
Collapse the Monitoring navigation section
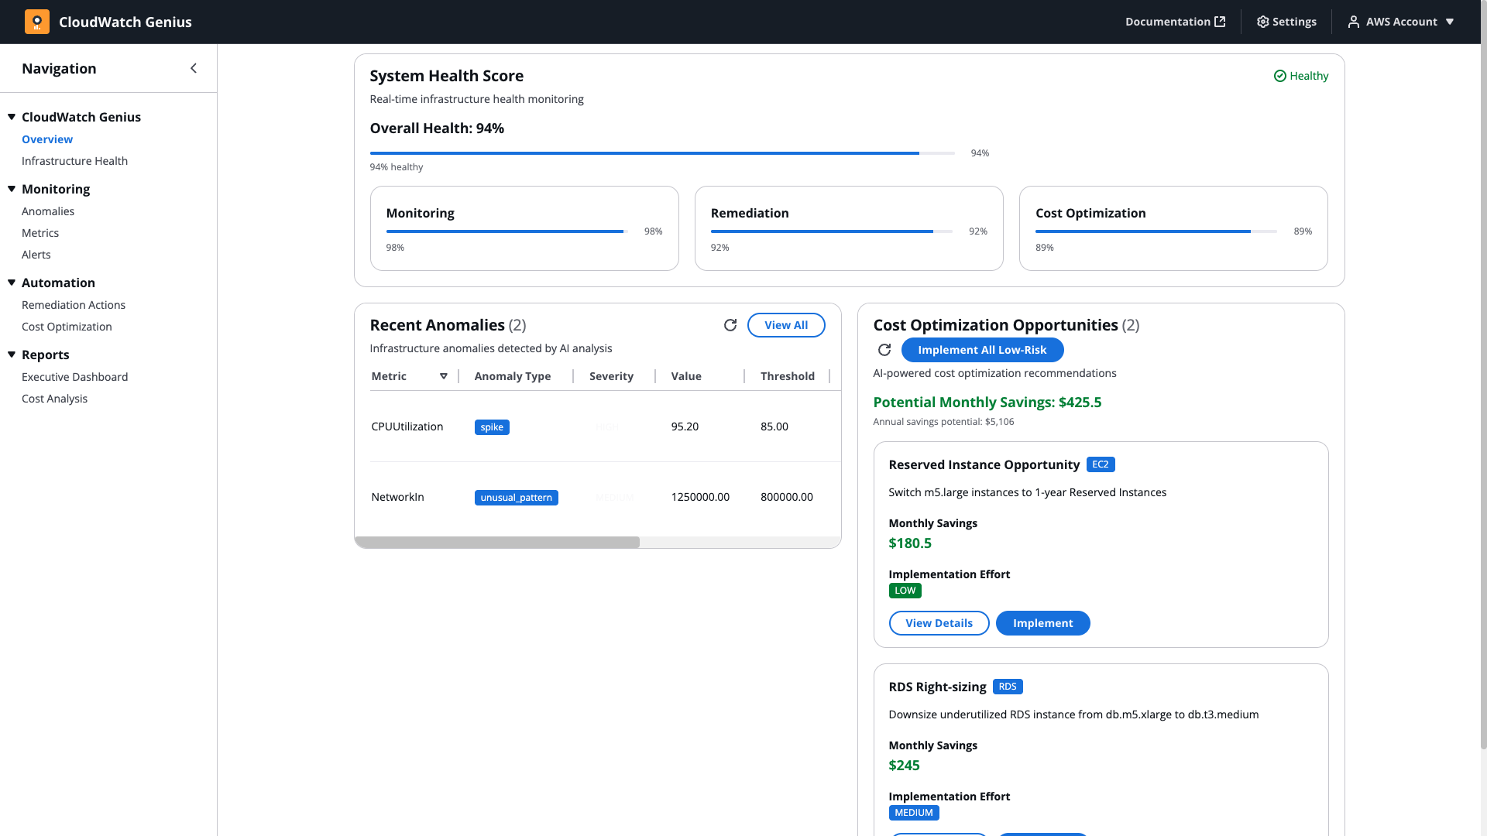(12, 189)
